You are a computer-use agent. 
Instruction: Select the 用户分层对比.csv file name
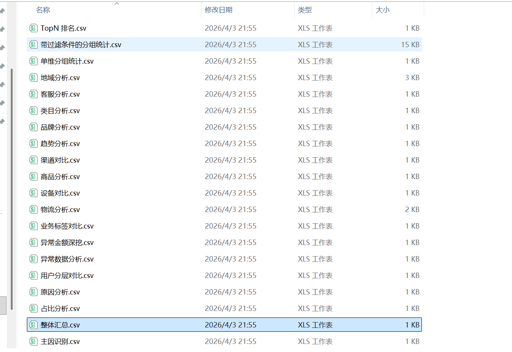(x=67, y=276)
